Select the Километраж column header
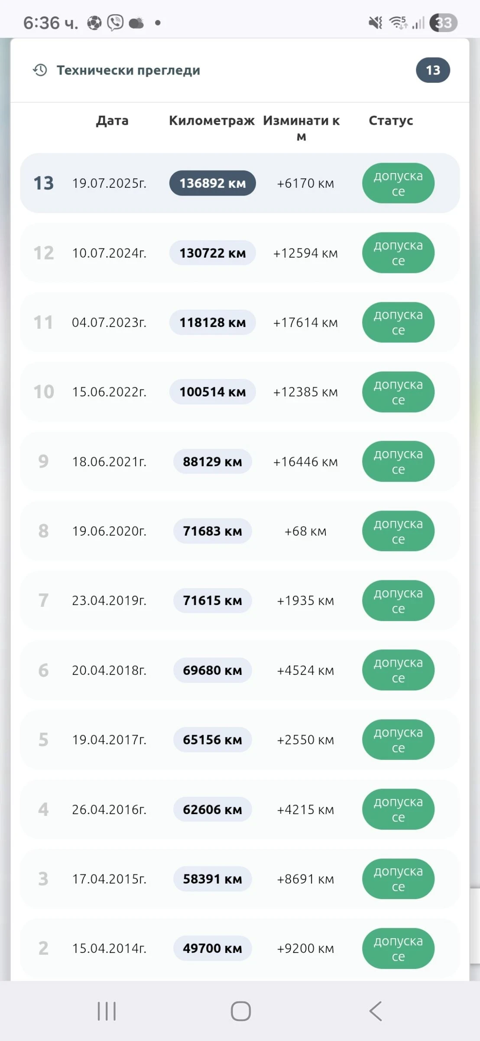This screenshot has height=1041, width=480. [x=211, y=121]
